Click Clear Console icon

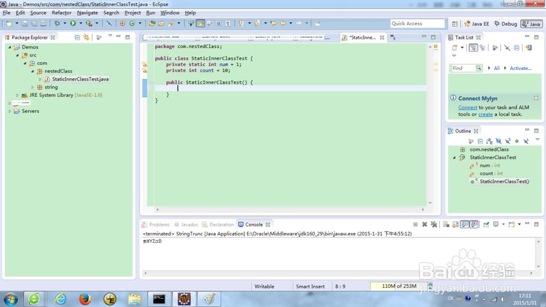tap(446, 225)
